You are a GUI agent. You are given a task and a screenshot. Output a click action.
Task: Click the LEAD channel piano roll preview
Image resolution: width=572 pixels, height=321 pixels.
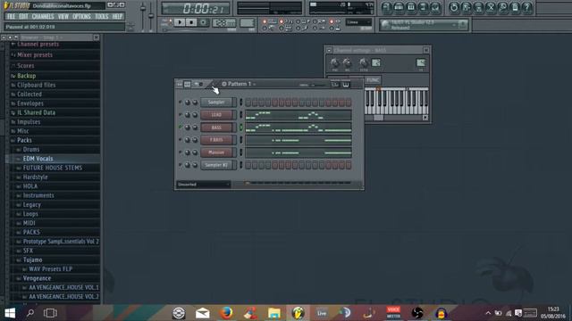pos(299,115)
